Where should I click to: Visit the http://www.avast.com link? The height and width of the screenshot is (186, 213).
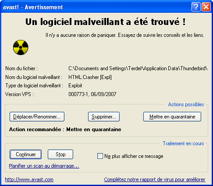[29, 179]
